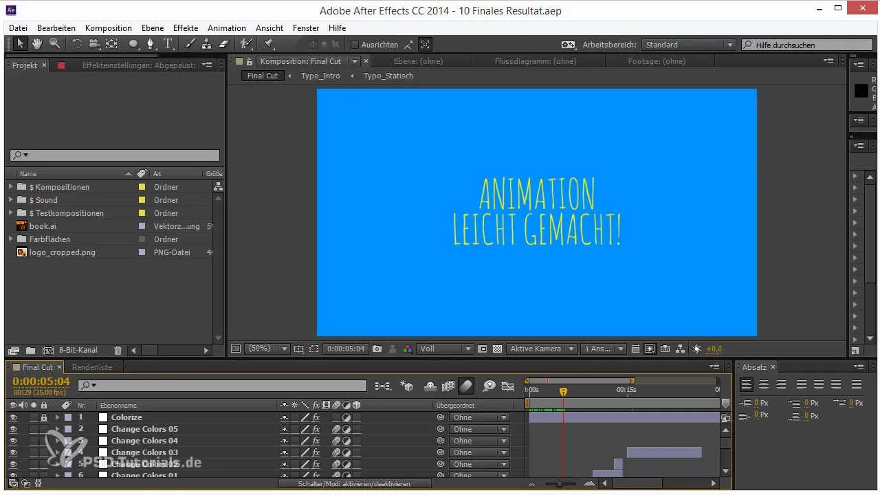
Task: Click Schalter/Modi aktivieren/deaktivieren button
Action: (x=355, y=484)
